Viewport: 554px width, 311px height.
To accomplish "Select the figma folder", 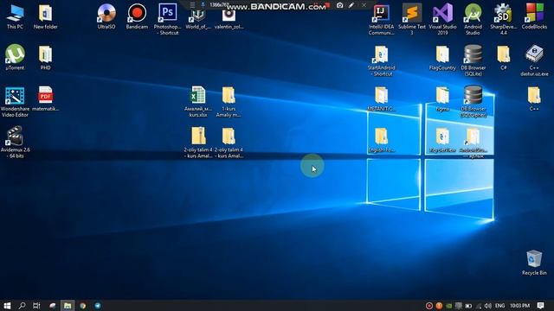I will click(442, 98).
